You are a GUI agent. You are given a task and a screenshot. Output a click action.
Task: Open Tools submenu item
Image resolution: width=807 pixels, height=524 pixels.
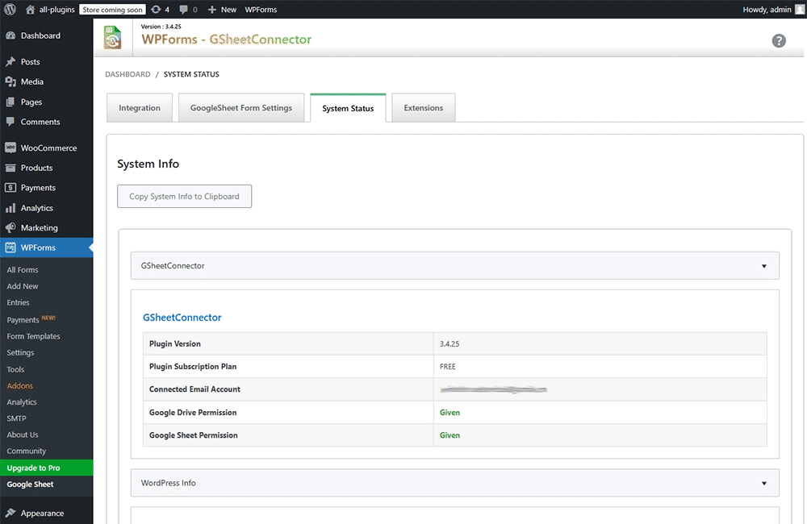click(x=15, y=369)
